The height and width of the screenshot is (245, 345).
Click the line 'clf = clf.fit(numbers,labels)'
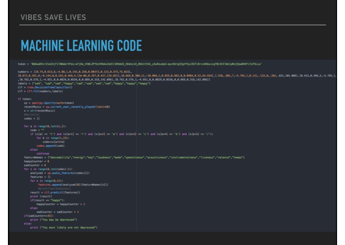[x=40, y=91]
